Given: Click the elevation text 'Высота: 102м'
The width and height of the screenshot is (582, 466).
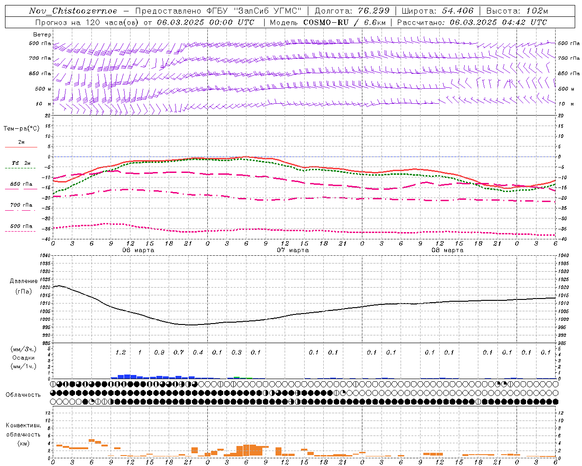Looking at the screenshot, I should [x=517, y=11].
